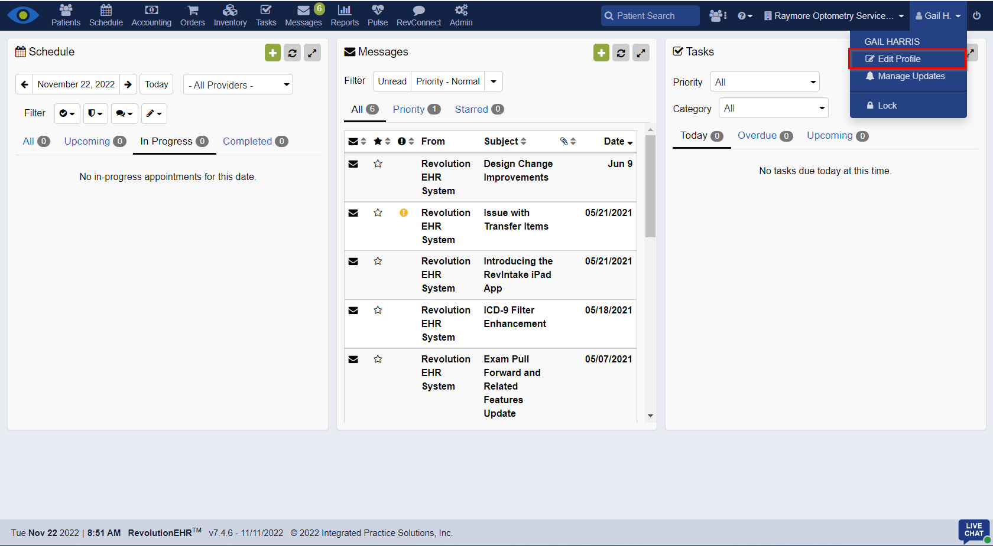This screenshot has height=546, width=993.
Task: Click the power logout icon
Action: point(977,15)
